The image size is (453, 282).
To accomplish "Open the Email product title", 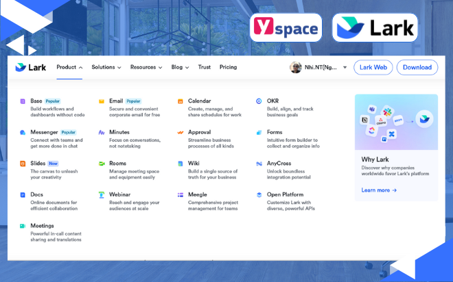I will click(116, 101).
